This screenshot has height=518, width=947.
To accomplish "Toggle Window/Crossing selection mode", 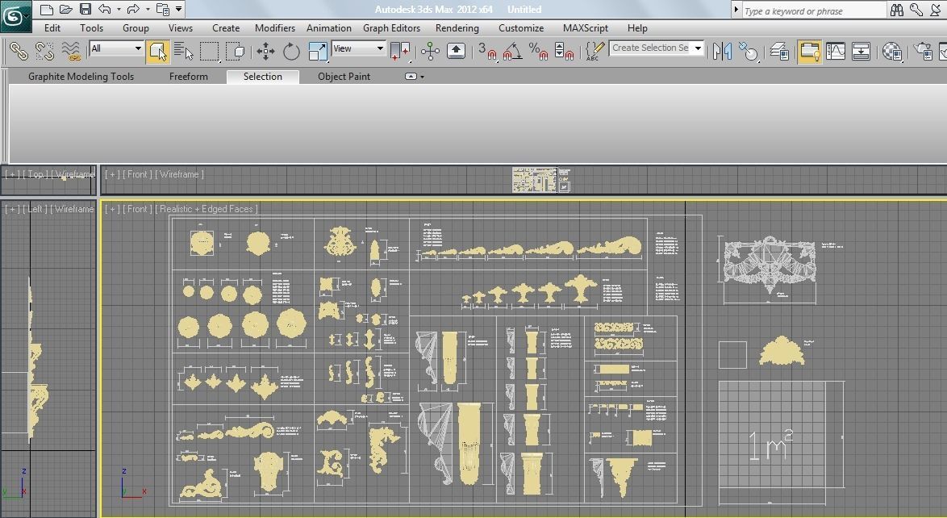I will pyautogui.click(x=235, y=52).
